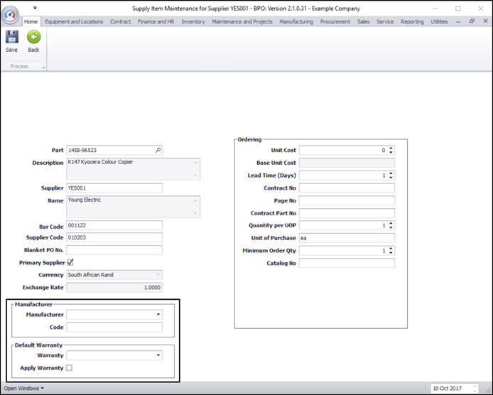Decrease Lead Time (Days) value
The height and width of the screenshot is (395, 493).
coord(391,178)
